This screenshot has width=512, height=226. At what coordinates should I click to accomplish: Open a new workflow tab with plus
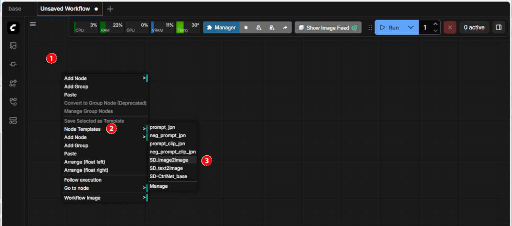pyautogui.click(x=110, y=9)
